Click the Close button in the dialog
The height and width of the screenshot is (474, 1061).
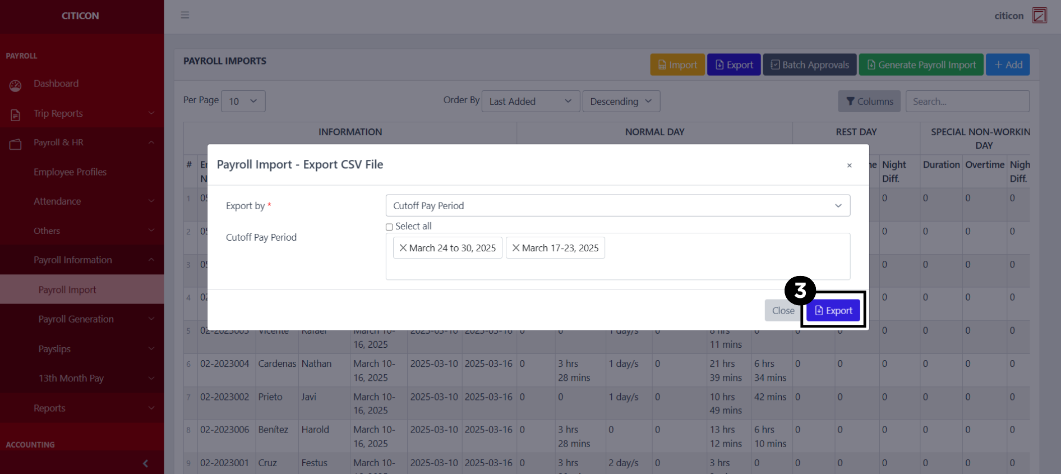(x=783, y=311)
